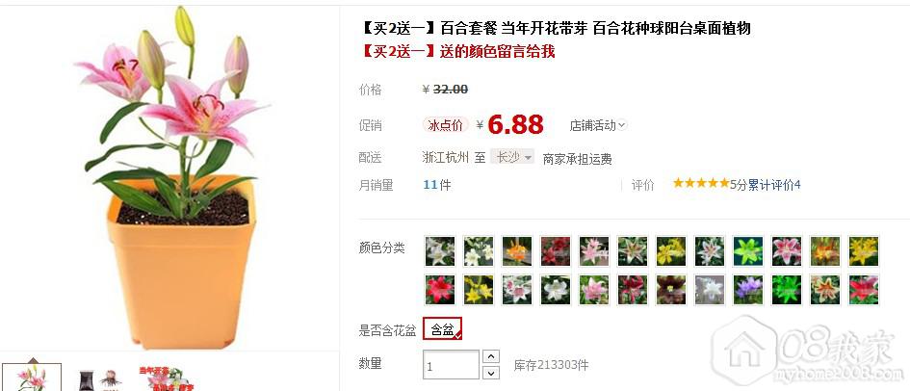Screen dimensions: 910x391
Task: Click the five-star rating icons
Action: (700, 184)
